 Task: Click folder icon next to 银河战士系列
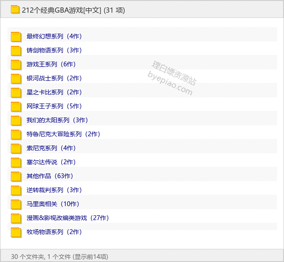pyautogui.click(x=16, y=79)
